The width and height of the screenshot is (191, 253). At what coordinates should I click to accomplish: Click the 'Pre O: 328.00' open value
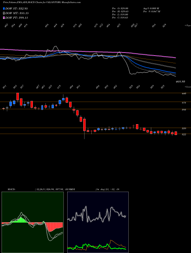click(x=120, y=8)
